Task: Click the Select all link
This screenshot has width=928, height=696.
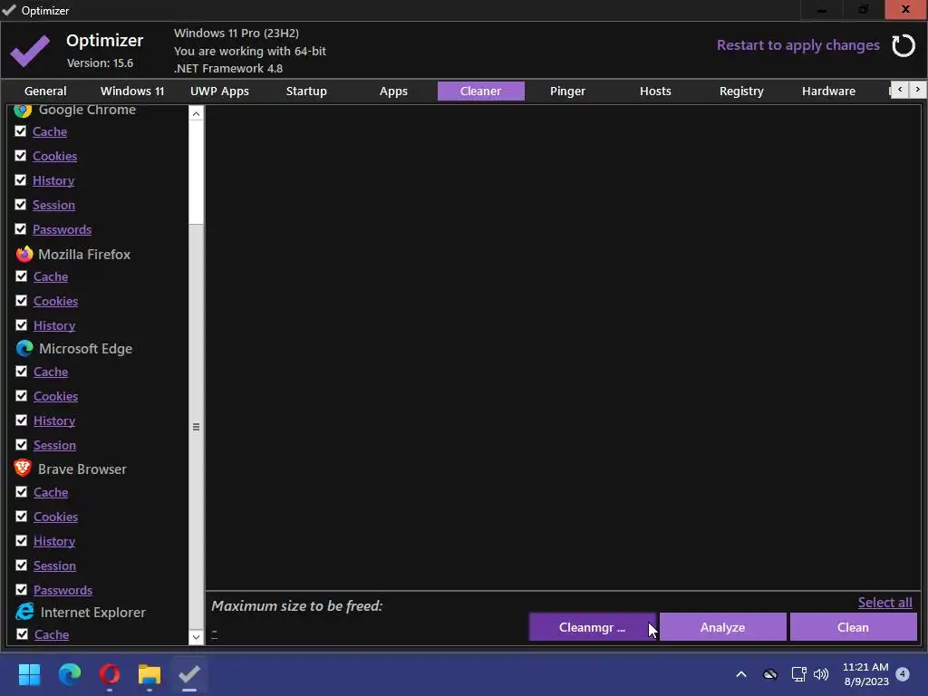Action: (884, 603)
